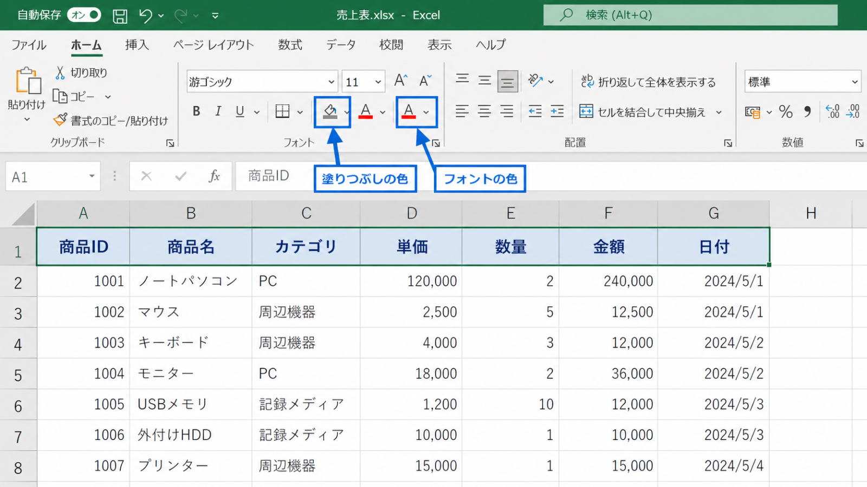Toggle Underline formatting
The height and width of the screenshot is (487, 867).
240,111
